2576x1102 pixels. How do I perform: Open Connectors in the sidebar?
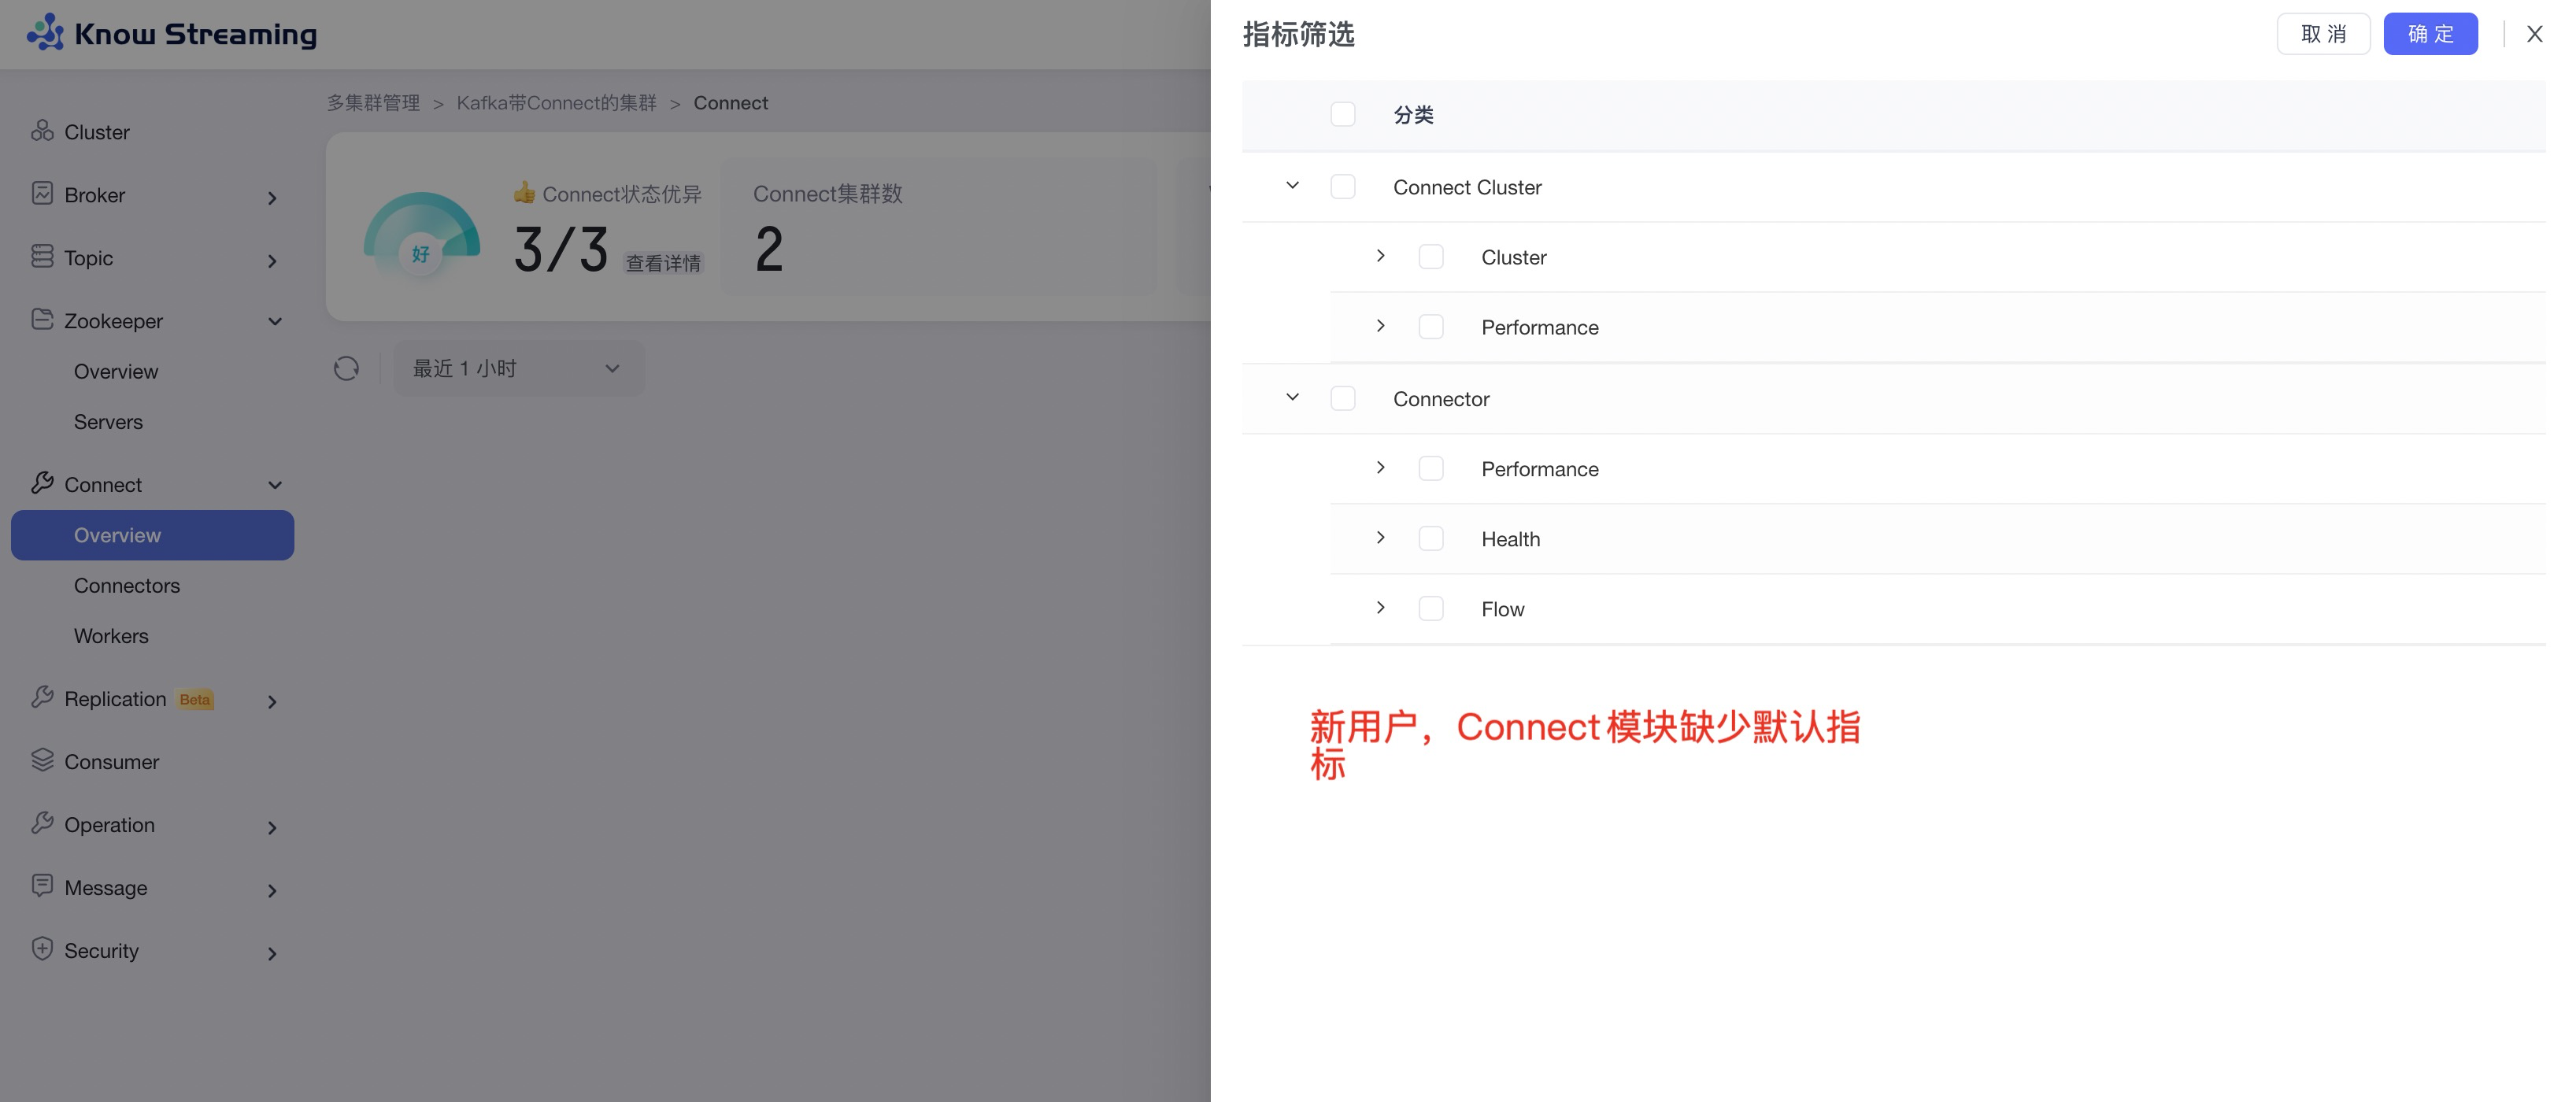(x=127, y=586)
